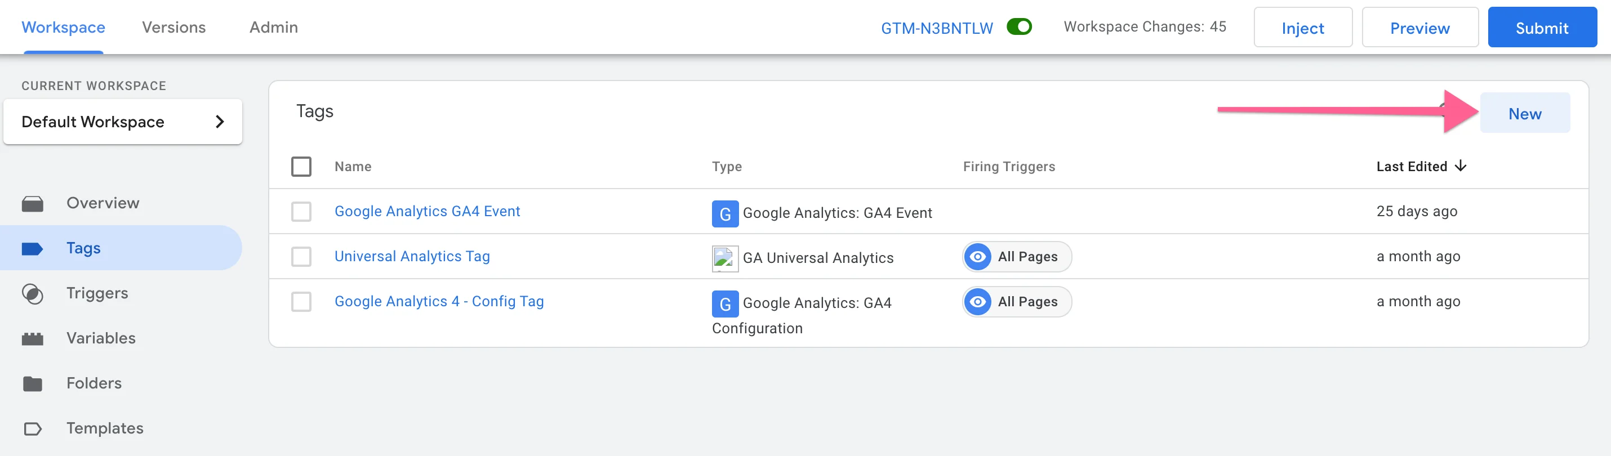Click the GA4 Event tag type icon
Viewport: 1611px width, 456px height.
point(725,213)
